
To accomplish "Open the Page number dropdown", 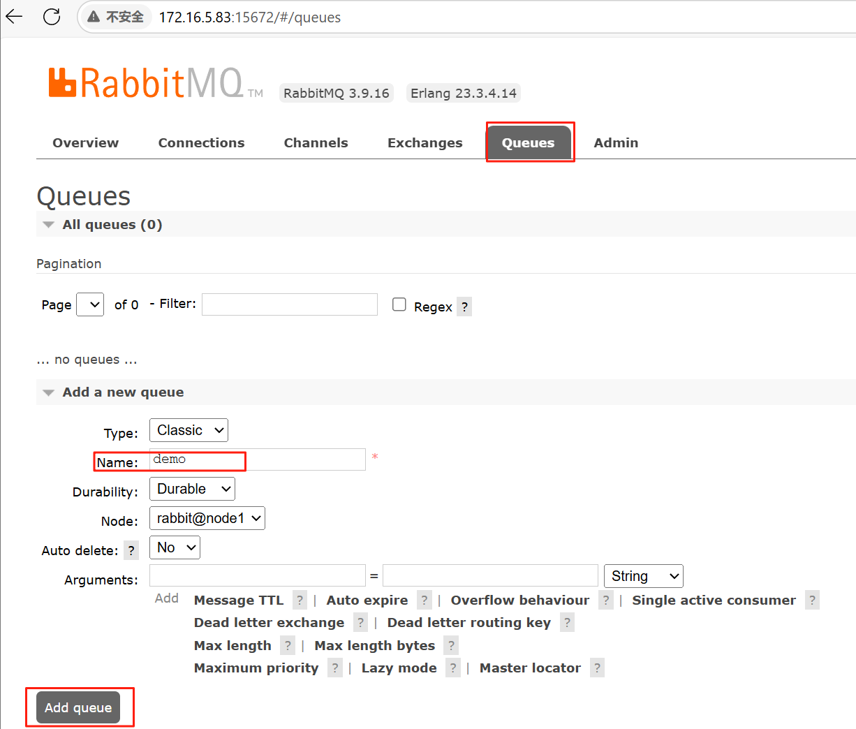I will [90, 304].
